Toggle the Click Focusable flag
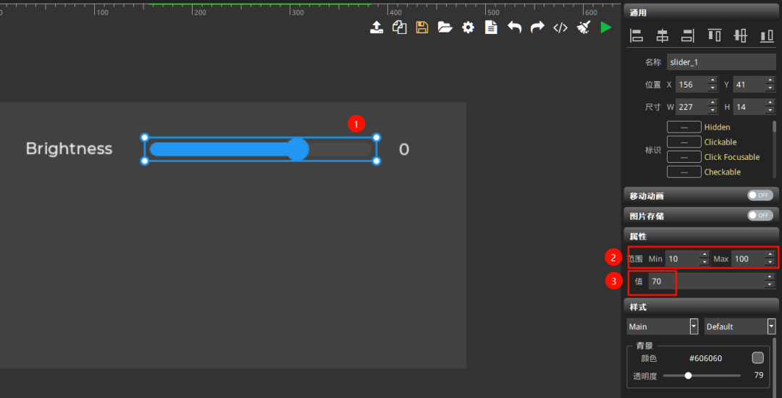 [684, 157]
